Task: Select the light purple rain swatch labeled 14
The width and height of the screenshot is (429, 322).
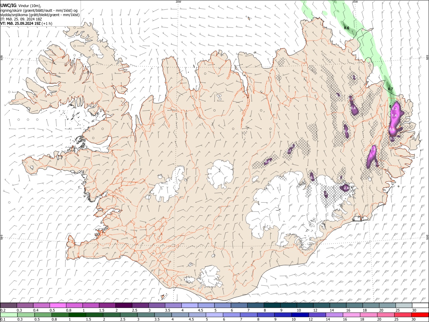Action: (334, 315)
